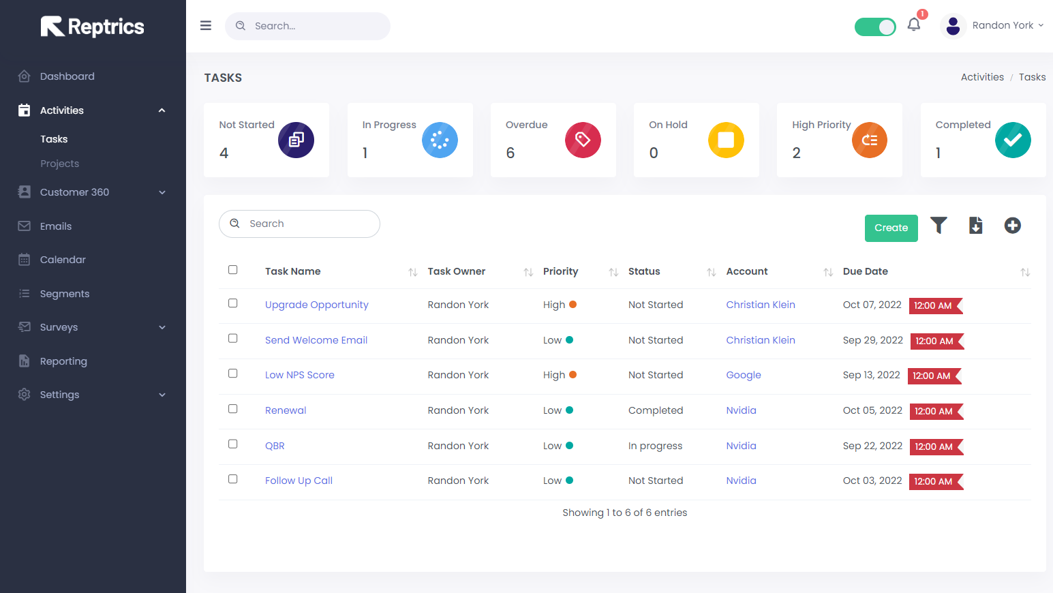Click the Overdue tag icon
This screenshot has width=1053, height=593.
click(x=583, y=140)
